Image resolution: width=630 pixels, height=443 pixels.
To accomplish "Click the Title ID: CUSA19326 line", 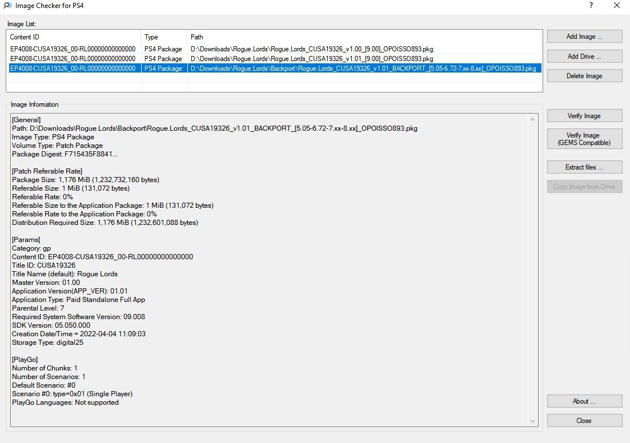I will [44, 265].
